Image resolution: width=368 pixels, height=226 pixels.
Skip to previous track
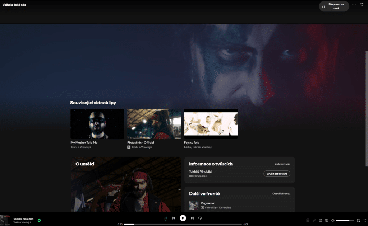(174, 218)
